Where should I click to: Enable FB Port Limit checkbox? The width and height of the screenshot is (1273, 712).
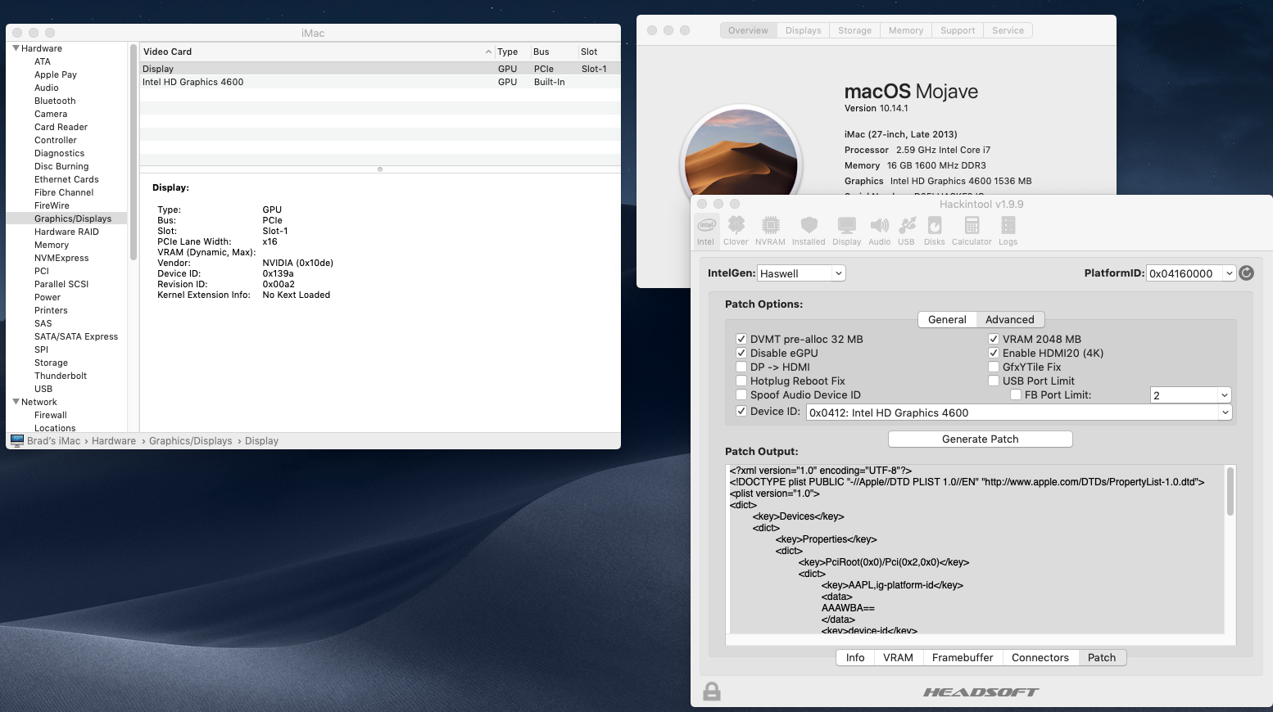[1015, 394]
